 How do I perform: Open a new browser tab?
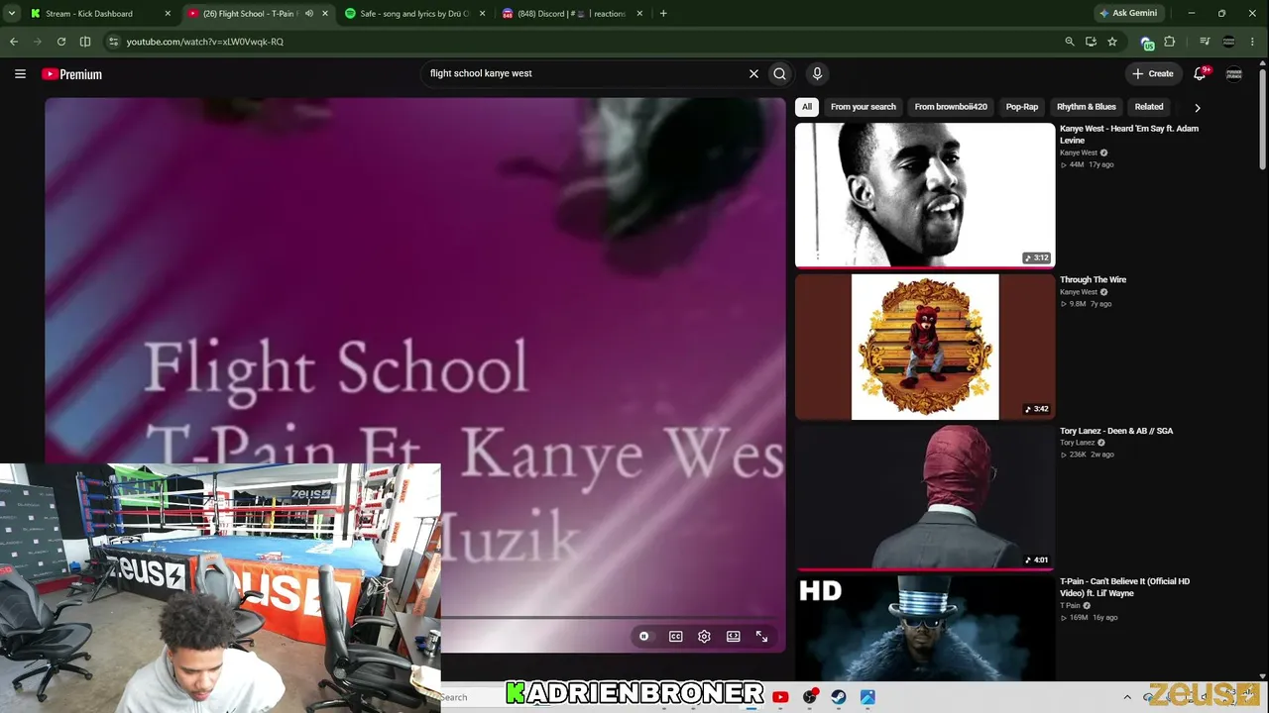[x=663, y=14]
